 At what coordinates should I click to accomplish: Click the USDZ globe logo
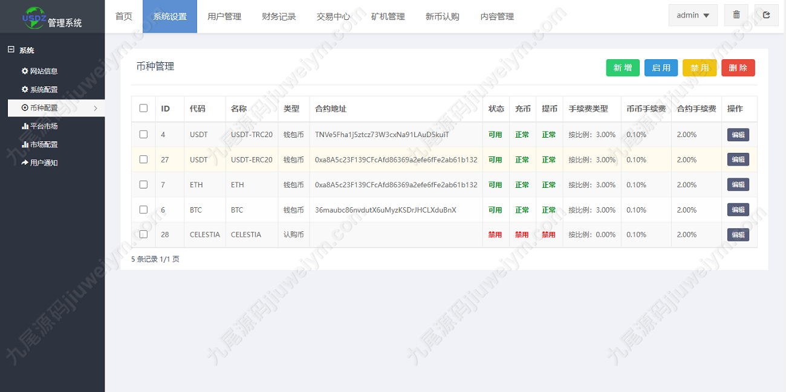34,16
